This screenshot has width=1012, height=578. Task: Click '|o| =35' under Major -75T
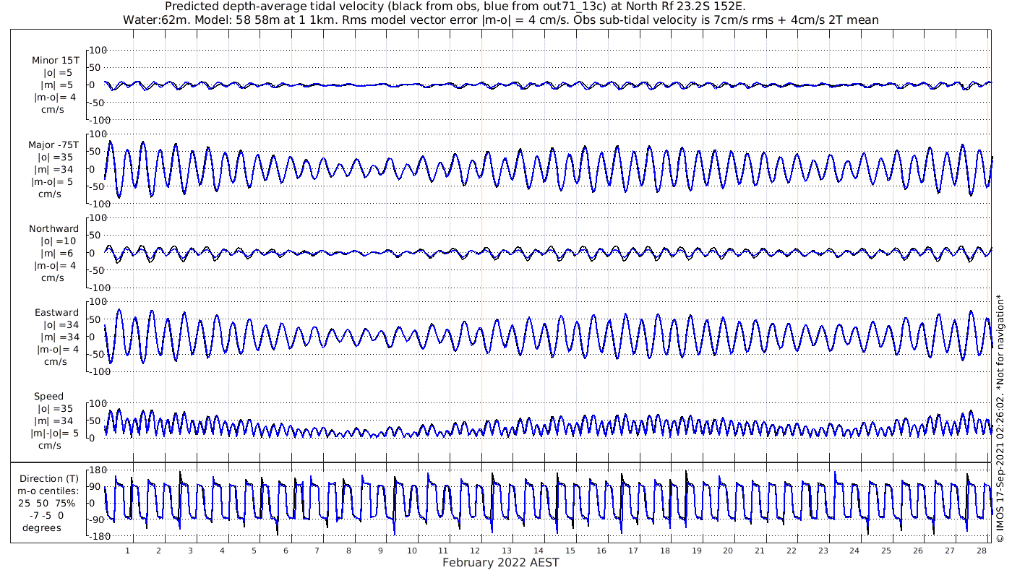pos(56,158)
